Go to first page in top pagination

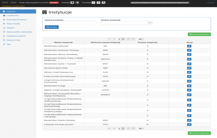click(x=109, y=39)
